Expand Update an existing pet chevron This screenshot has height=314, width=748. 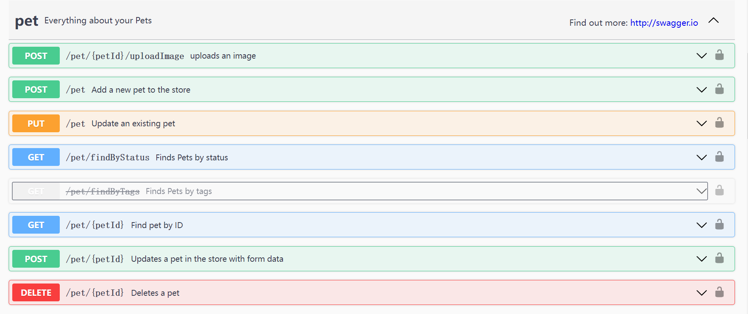[701, 124]
